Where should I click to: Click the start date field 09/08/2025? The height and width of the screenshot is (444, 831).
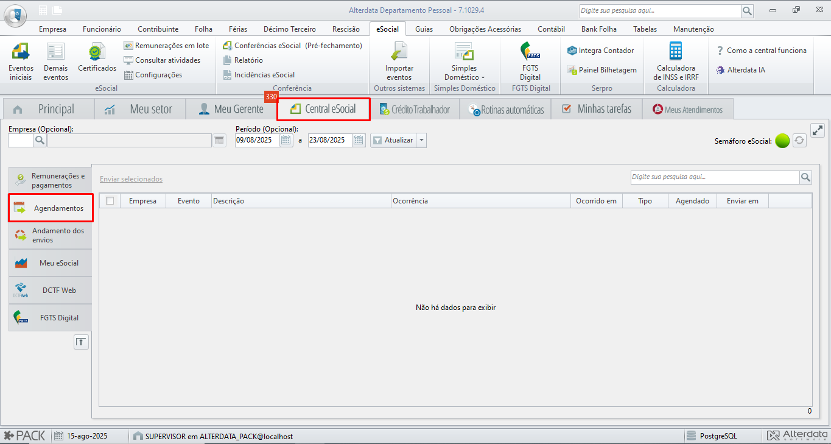point(258,140)
